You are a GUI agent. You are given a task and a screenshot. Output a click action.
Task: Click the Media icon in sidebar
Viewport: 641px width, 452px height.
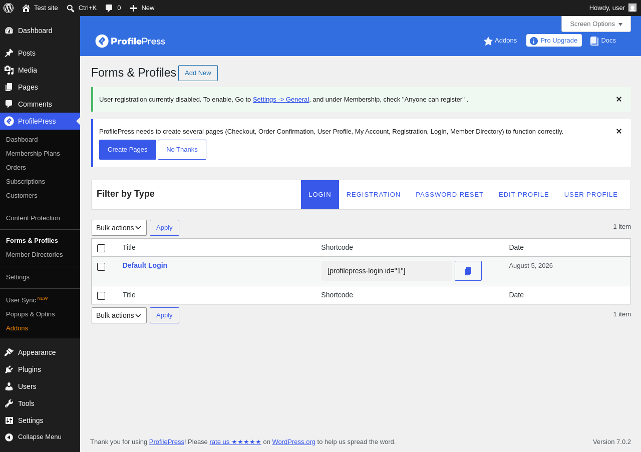9,70
